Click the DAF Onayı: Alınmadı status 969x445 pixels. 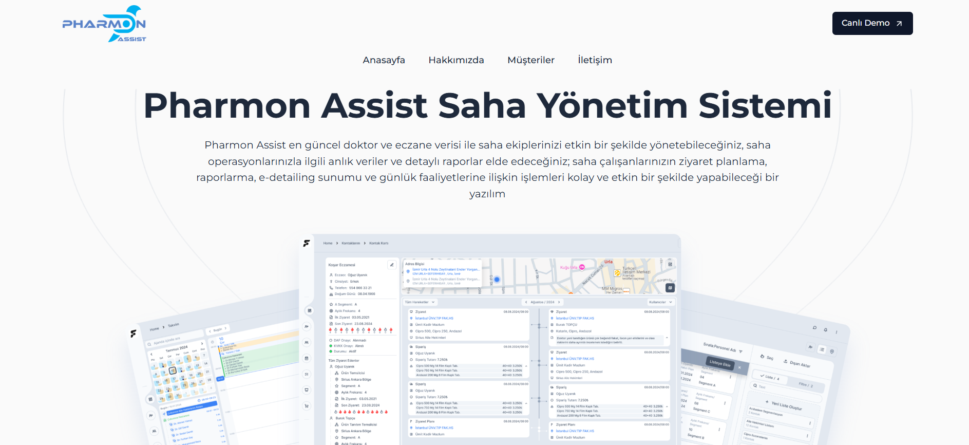click(x=348, y=340)
